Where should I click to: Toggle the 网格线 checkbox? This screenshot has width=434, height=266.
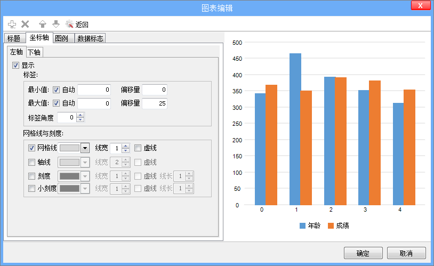31,148
